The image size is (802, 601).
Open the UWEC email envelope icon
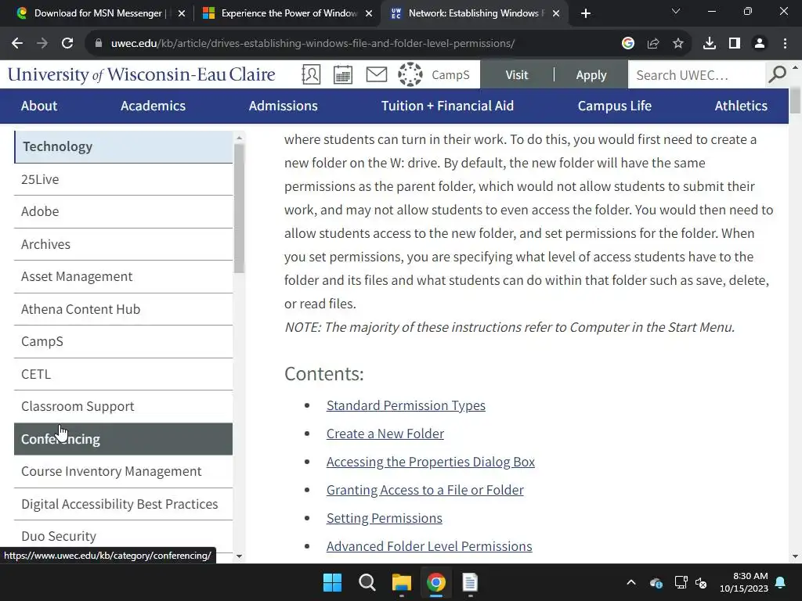(x=377, y=74)
